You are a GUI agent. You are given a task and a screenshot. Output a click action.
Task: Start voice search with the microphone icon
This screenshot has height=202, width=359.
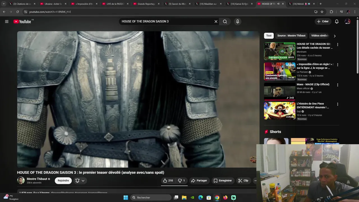point(238,22)
